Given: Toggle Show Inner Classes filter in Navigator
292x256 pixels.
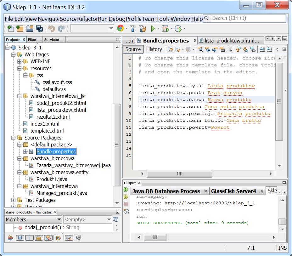Looking at the screenshot, I should [48, 238].
